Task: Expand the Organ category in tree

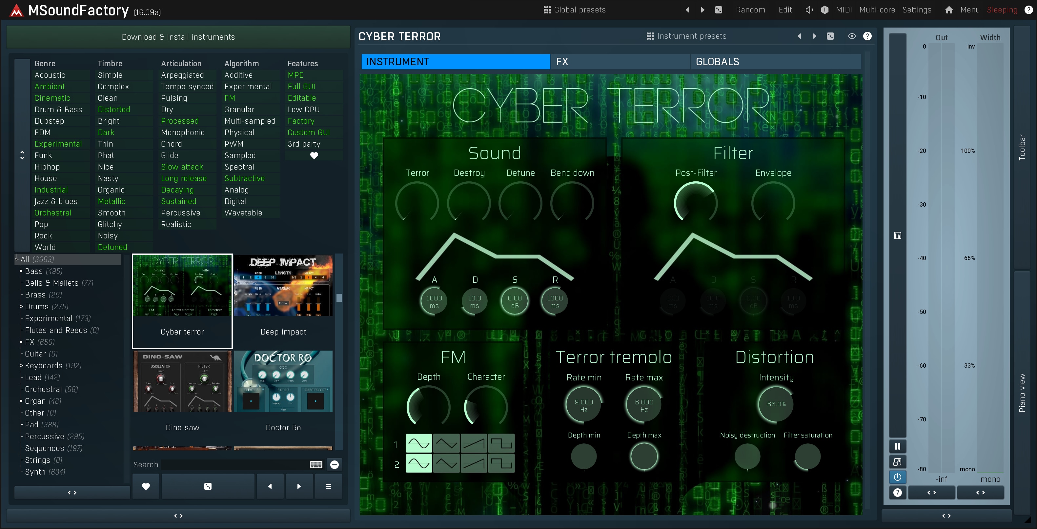Action: click(21, 401)
